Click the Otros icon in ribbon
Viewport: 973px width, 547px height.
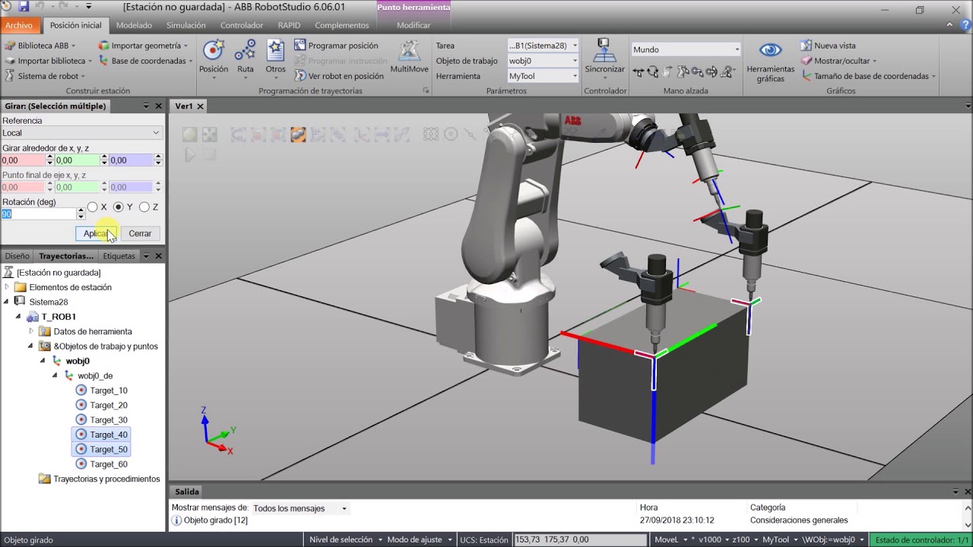point(275,51)
